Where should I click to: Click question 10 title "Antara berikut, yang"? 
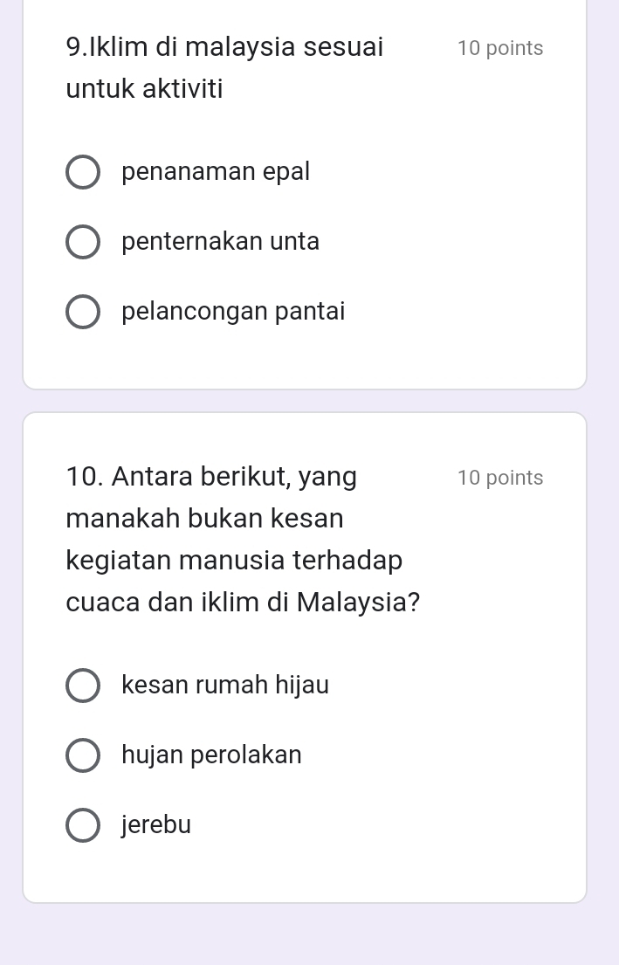coord(211,477)
